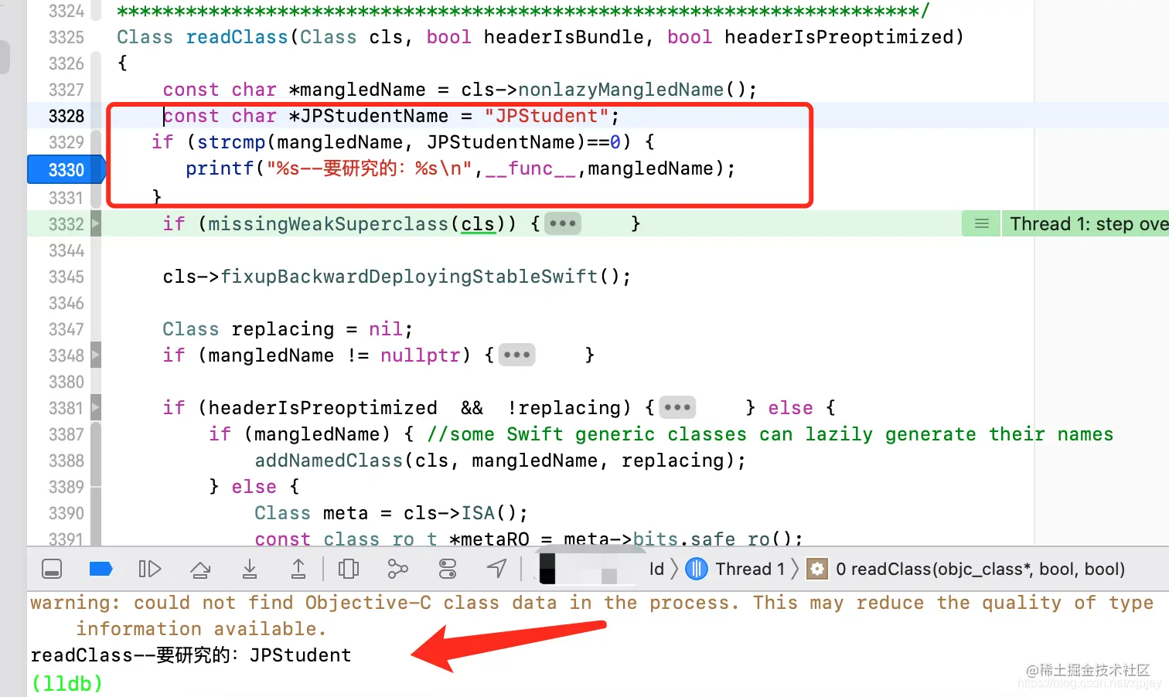The height and width of the screenshot is (697, 1169).
Task: Click 'cls->ISA()' on line 3390
Action: coord(460,513)
